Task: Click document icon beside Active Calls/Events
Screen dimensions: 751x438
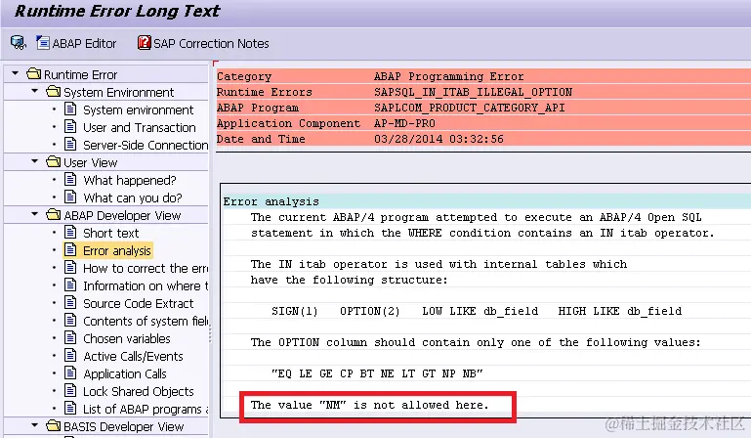Action: point(70,356)
